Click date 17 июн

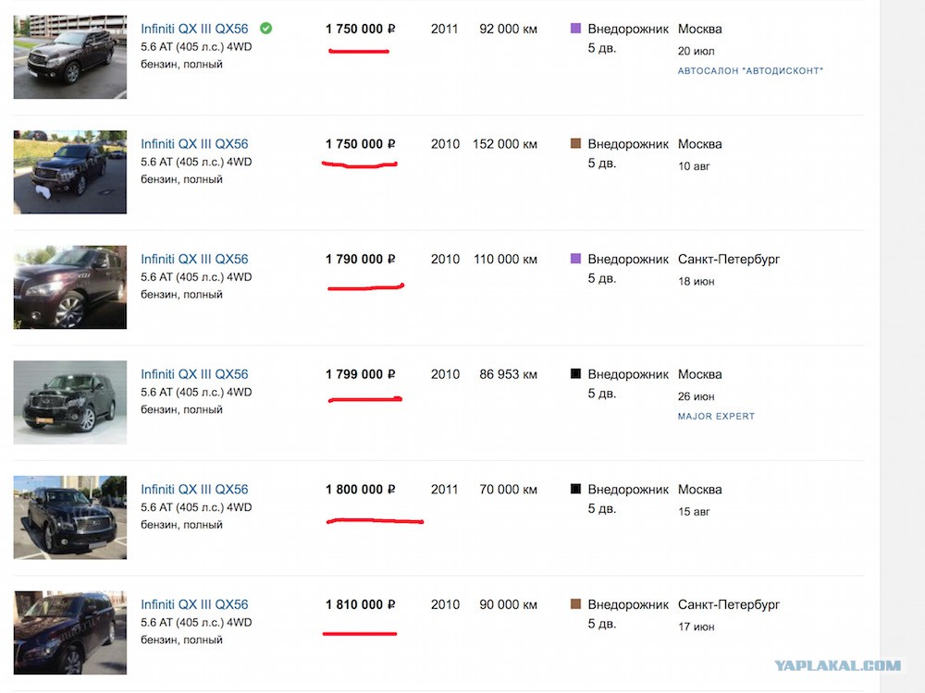[697, 627]
